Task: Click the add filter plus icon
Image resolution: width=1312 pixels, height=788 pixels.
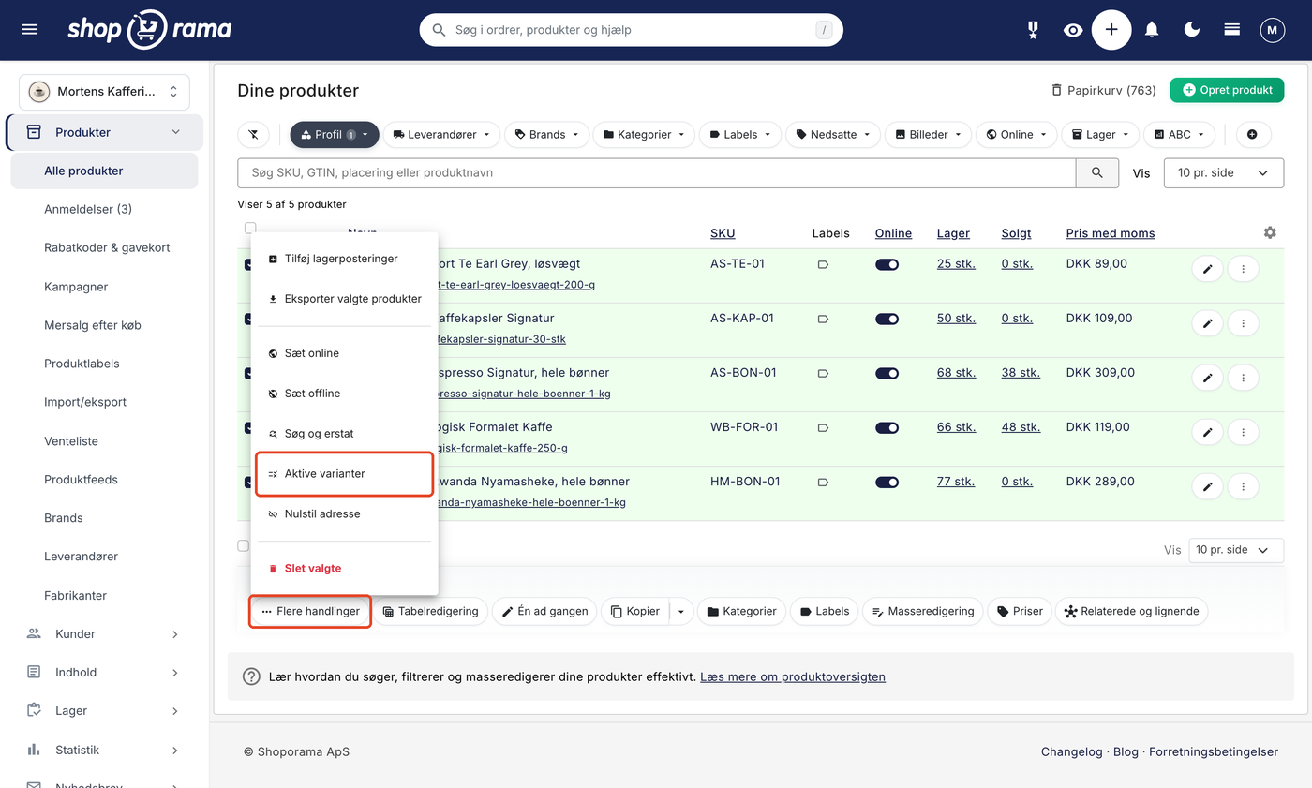Action: [1253, 135]
